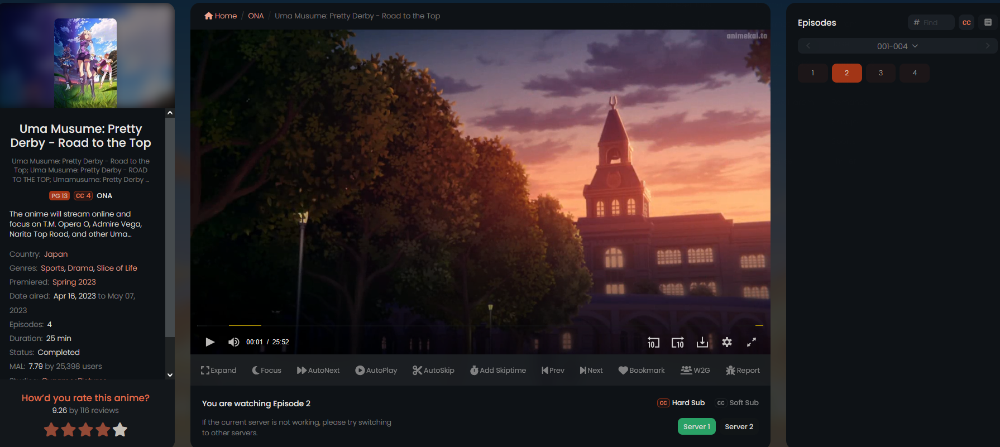Toggle AutoNext option
This screenshot has height=447, width=1000.
coord(318,371)
